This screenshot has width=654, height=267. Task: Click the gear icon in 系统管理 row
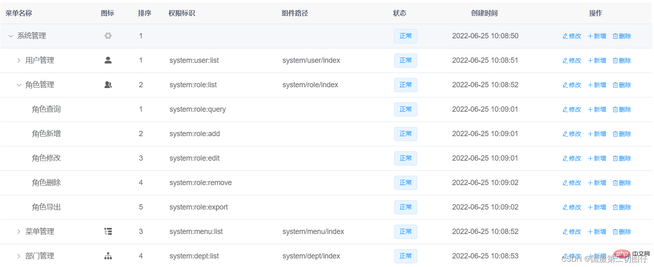(108, 36)
